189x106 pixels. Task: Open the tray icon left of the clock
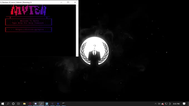coord(170,104)
